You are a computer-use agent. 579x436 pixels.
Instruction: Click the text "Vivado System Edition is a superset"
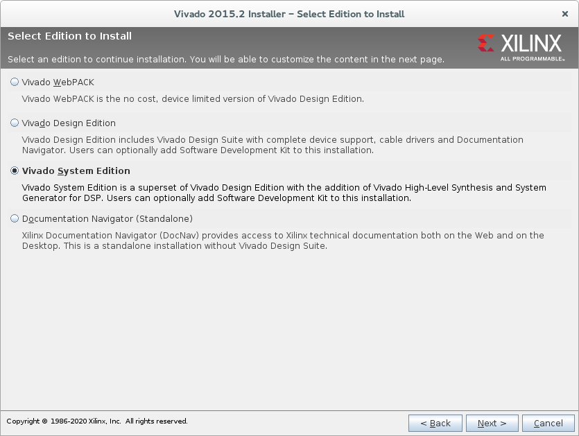[105, 188]
